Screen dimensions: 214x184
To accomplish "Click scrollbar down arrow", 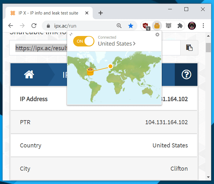I will (x=208, y=177).
